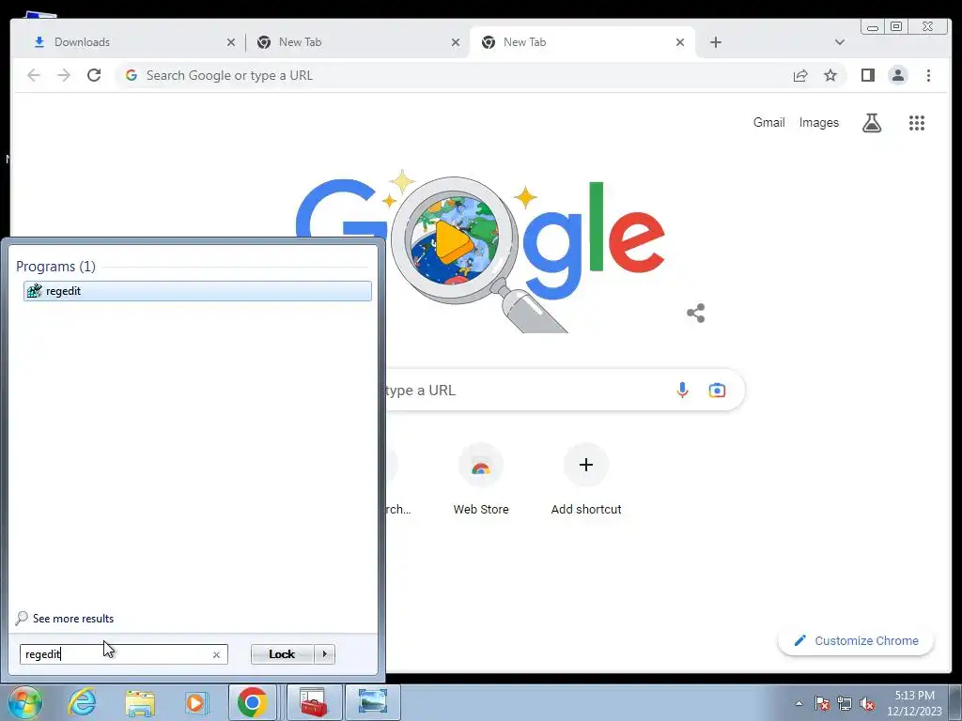Click Add shortcut tile
The width and height of the screenshot is (962, 721).
586,482
